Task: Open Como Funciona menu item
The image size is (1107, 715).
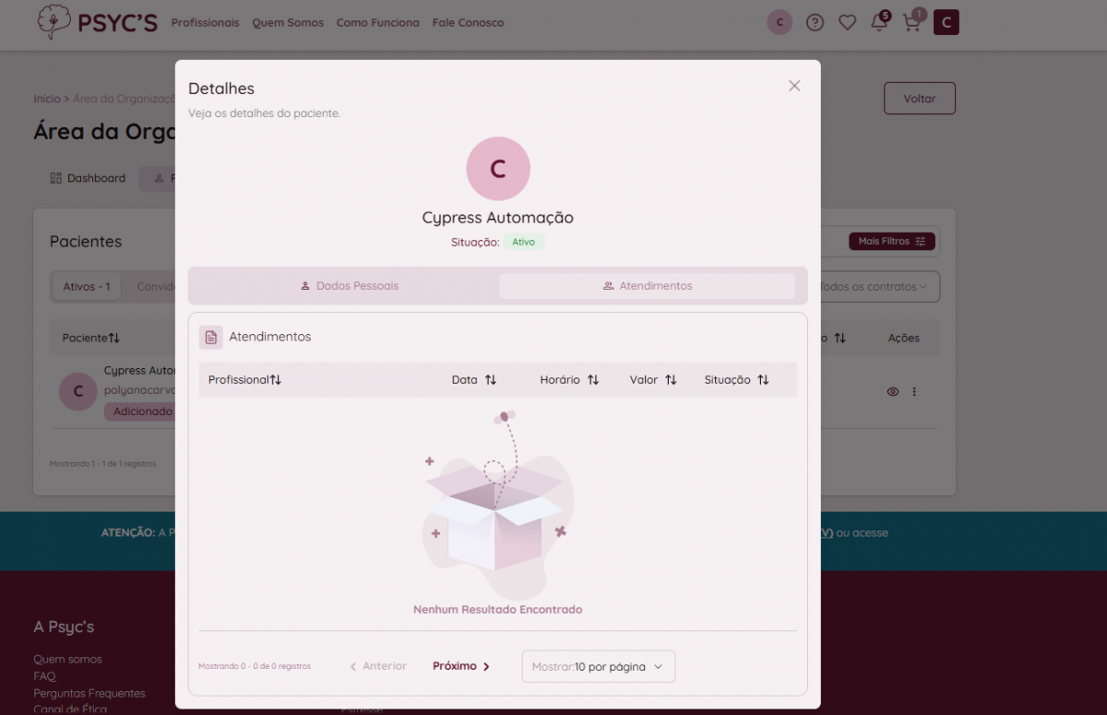Action: tap(377, 22)
